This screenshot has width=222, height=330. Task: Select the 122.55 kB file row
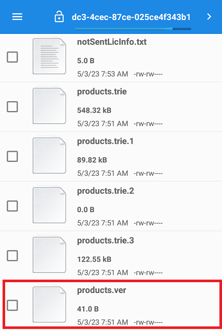(111, 255)
